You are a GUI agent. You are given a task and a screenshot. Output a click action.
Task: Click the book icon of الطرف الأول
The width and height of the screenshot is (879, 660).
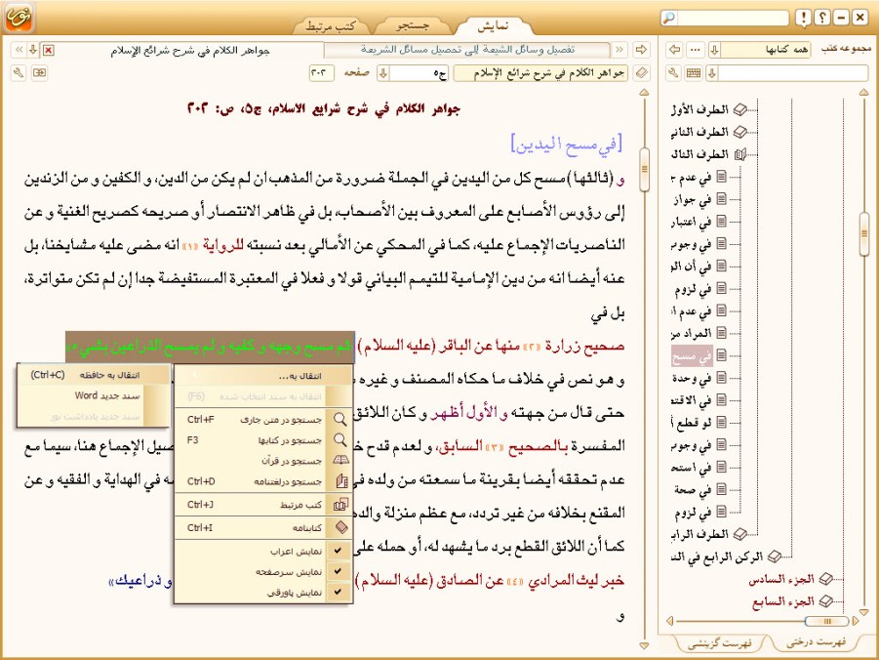point(739,109)
